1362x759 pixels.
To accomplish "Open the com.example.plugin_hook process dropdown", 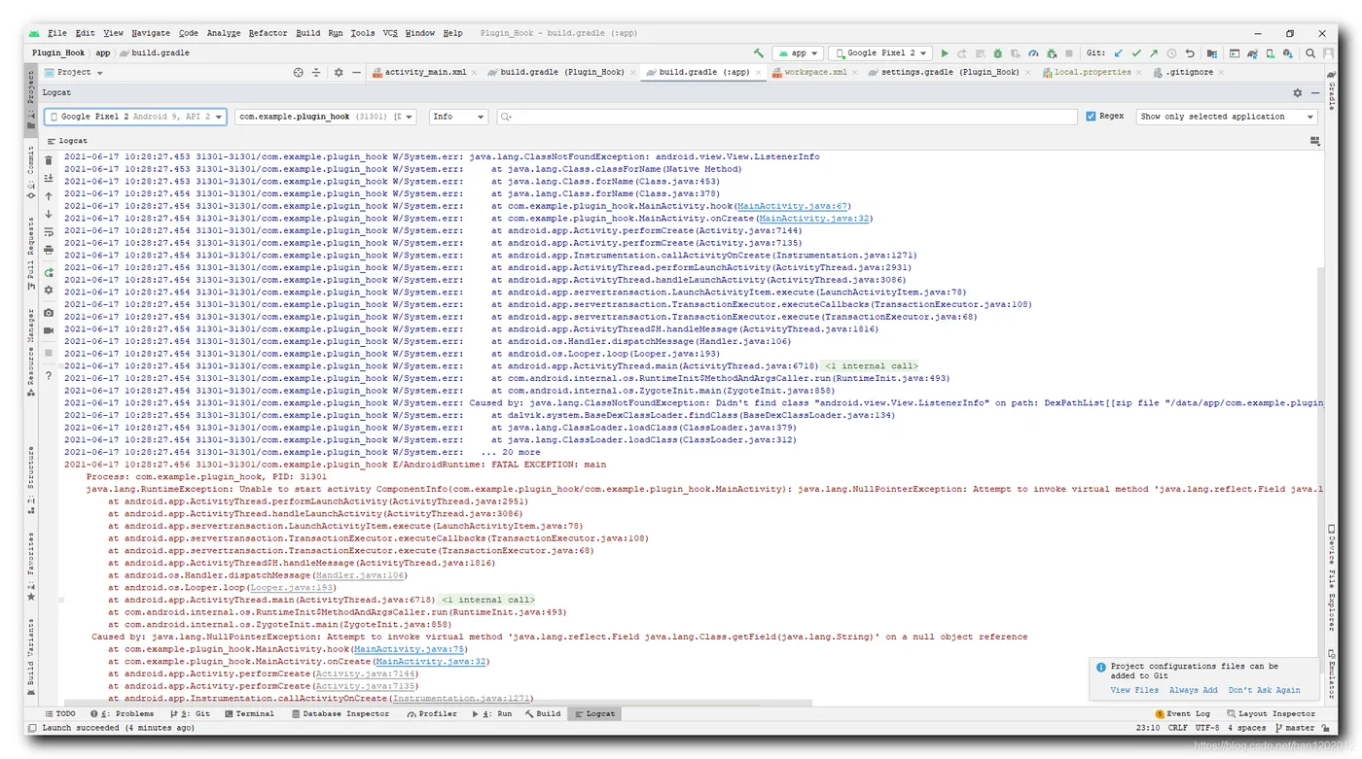I will coord(325,117).
